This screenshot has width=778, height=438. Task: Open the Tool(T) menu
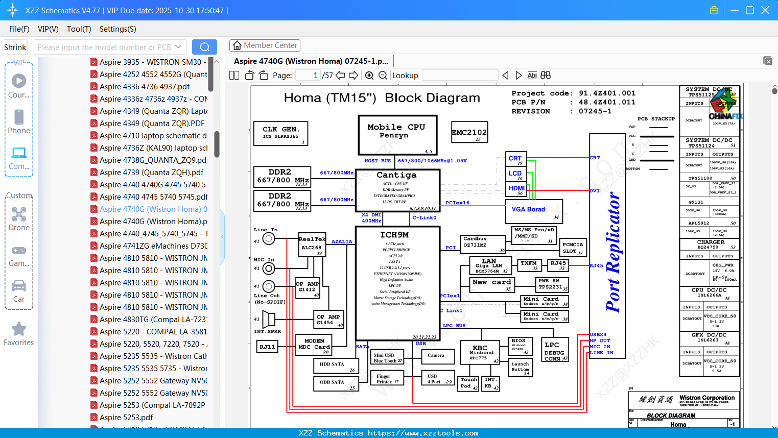pos(79,29)
